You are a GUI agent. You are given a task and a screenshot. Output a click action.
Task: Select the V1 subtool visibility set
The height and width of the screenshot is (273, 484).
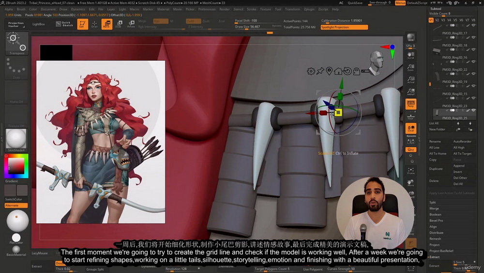[431, 20]
